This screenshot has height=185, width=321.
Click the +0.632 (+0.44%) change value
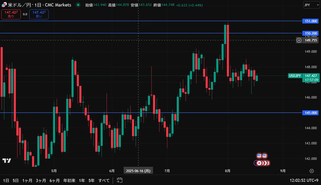189,5
